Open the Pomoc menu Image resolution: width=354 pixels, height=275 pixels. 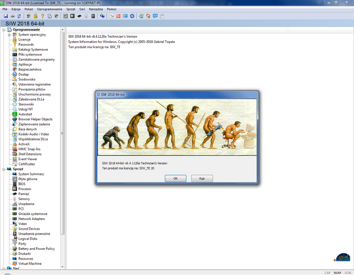point(112,9)
